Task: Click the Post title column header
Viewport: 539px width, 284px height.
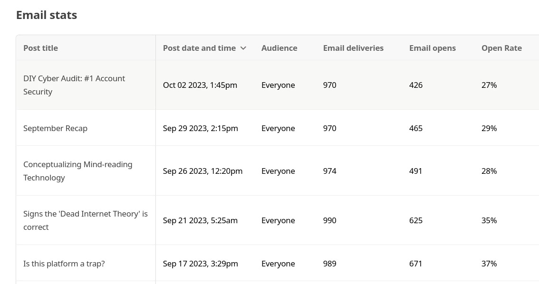Action: point(40,48)
